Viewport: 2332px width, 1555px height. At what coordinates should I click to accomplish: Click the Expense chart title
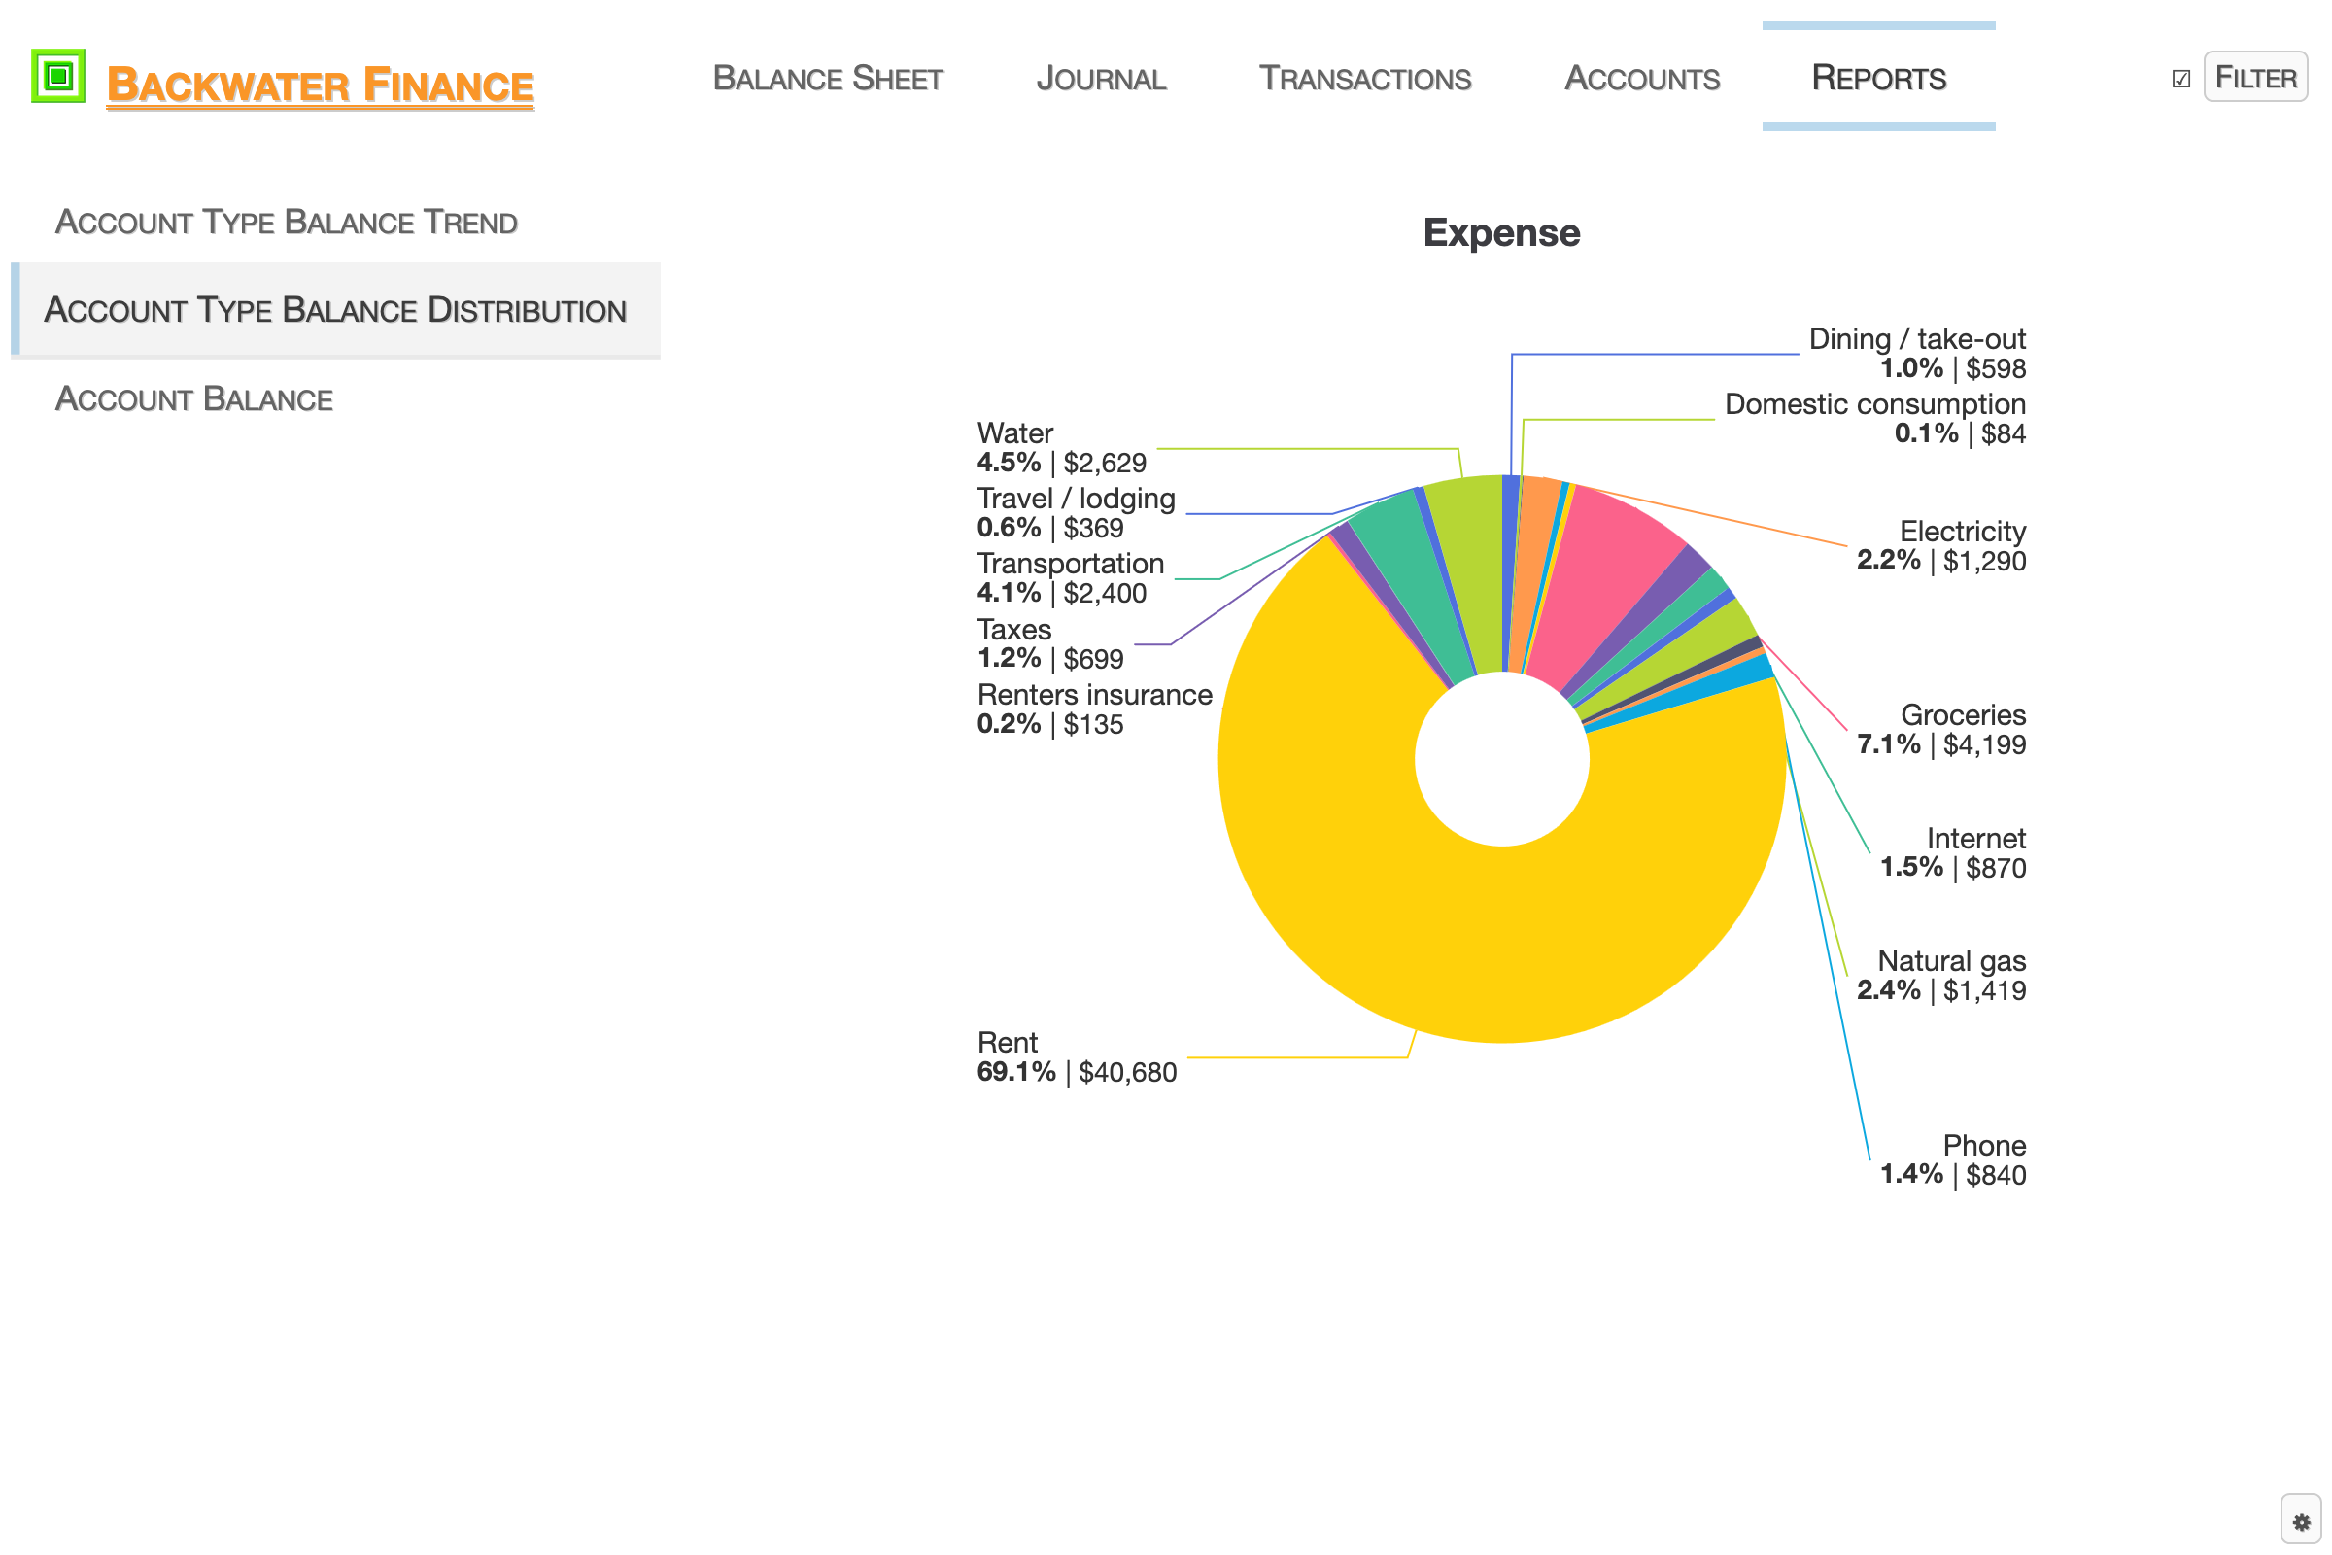pos(1501,233)
